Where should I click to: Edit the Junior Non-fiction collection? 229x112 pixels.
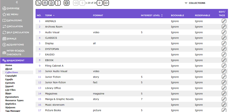pyautogui.click(x=224, y=82)
